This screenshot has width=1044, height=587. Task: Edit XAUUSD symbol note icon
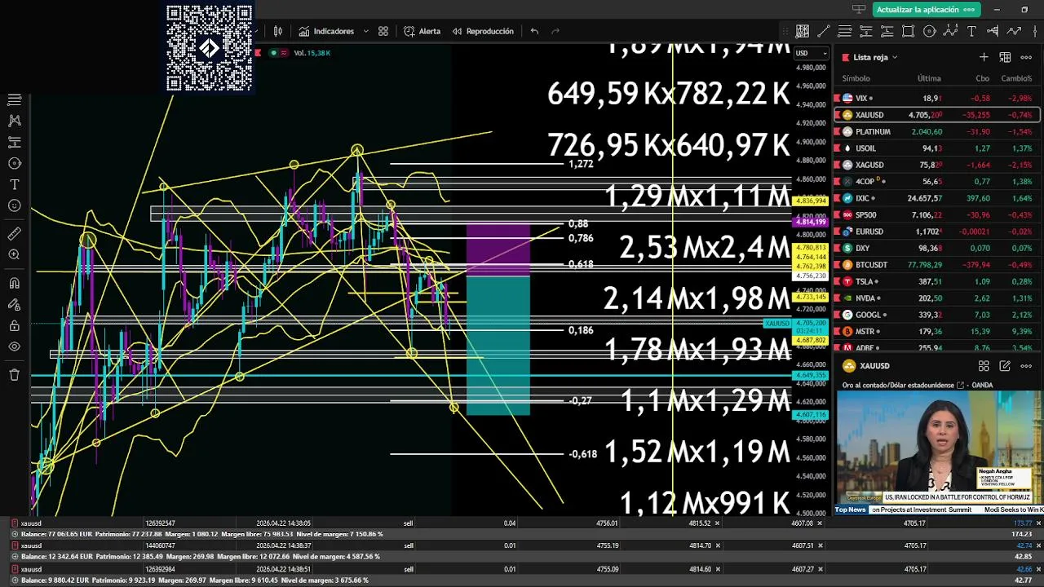pyautogui.click(x=1005, y=366)
